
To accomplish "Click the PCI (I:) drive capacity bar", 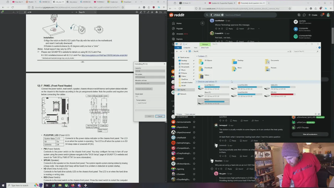I will pyautogui.click(x=217, y=102).
